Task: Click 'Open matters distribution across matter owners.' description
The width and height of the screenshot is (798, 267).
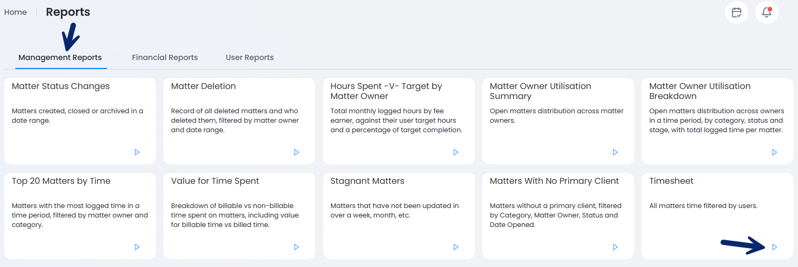Action: [557, 116]
